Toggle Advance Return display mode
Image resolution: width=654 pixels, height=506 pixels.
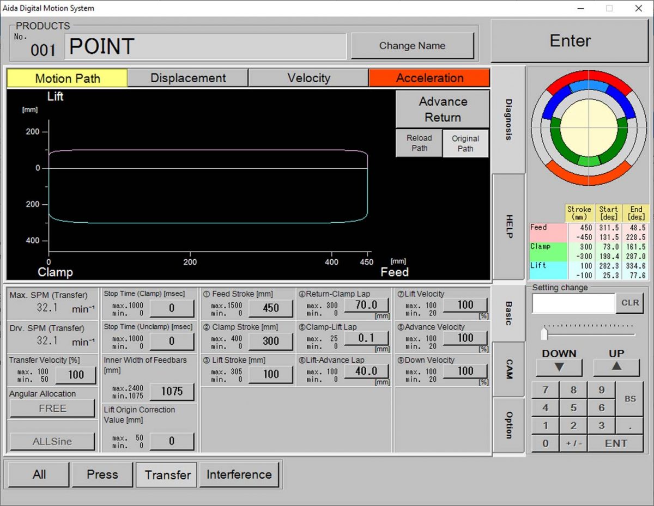tap(442, 108)
